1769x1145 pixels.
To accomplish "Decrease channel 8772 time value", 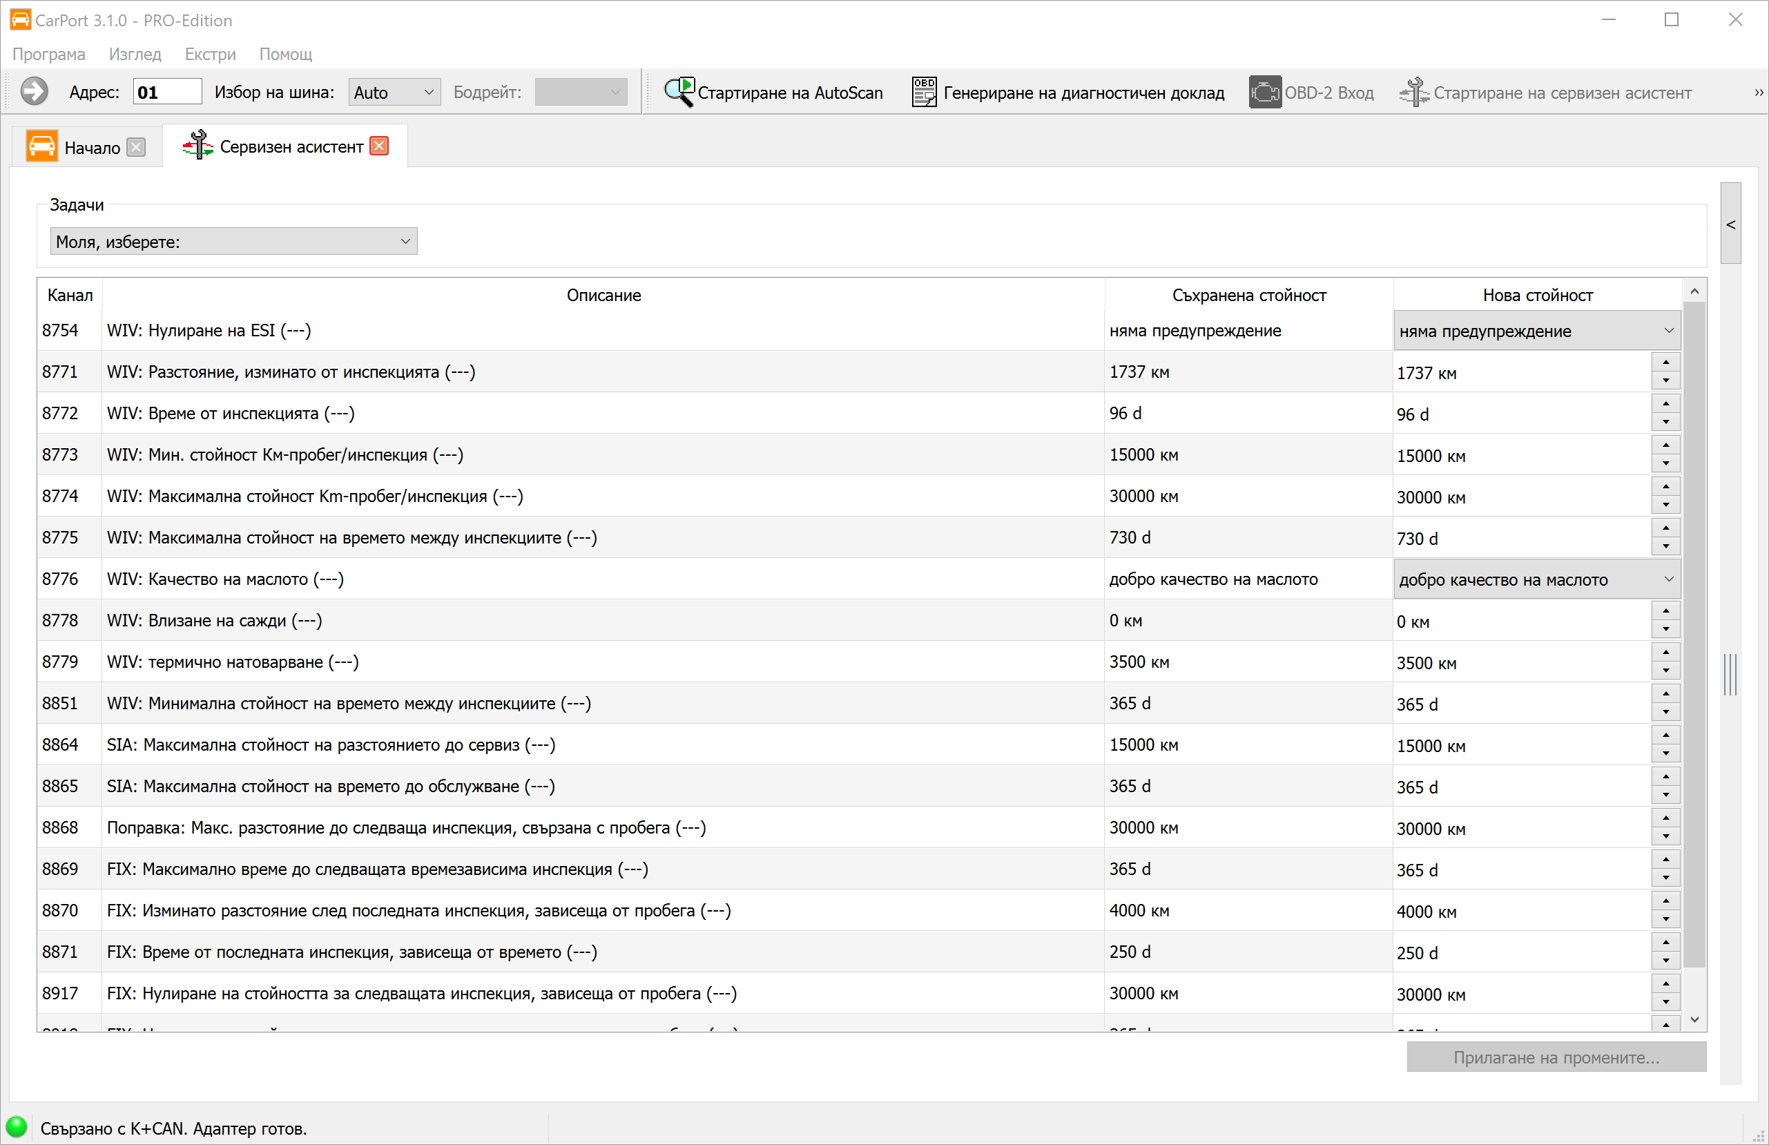I will tap(1665, 423).
